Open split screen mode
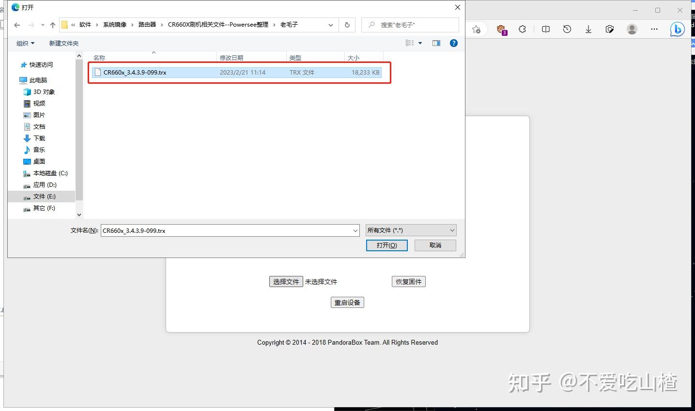 pos(545,29)
